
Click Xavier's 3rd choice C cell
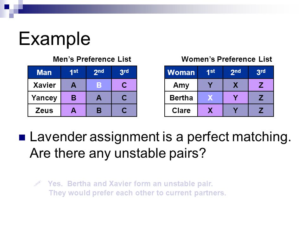point(124,85)
